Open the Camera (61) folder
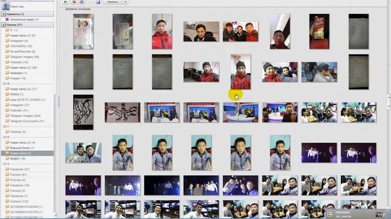 [x=18, y=175]
